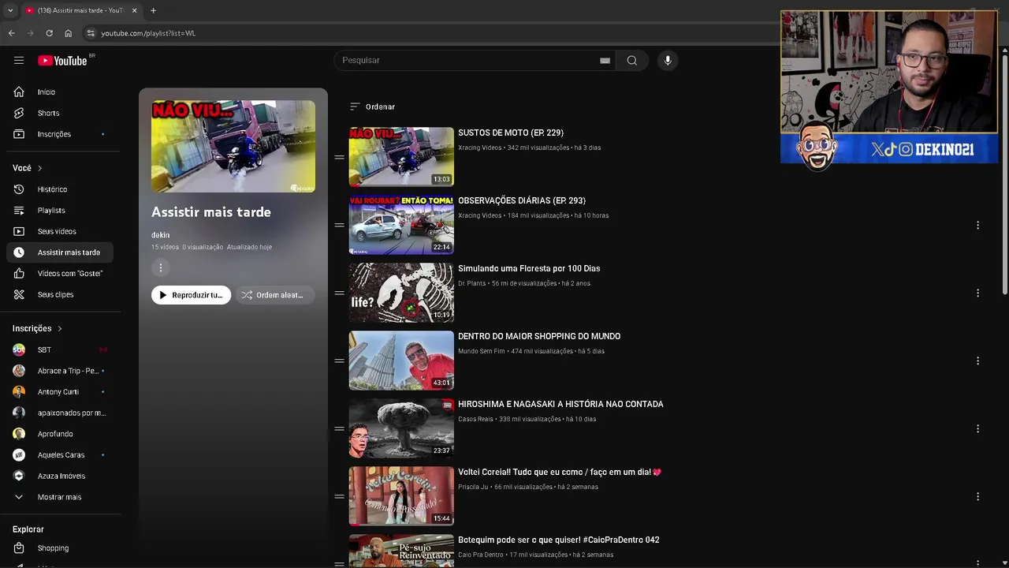
Task: Open Simulando uma Floresta por 100 Dias
Action: click(529, 268)
